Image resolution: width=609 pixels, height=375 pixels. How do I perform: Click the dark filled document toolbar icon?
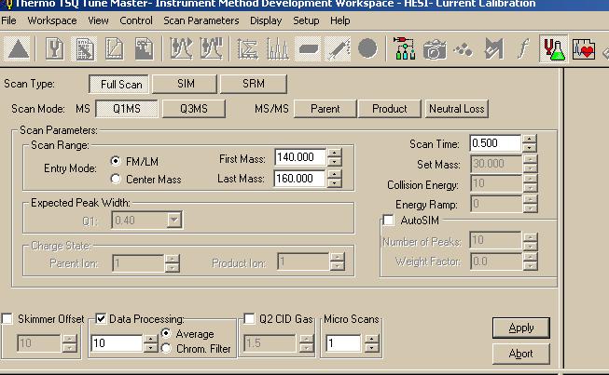pos(144,49)
